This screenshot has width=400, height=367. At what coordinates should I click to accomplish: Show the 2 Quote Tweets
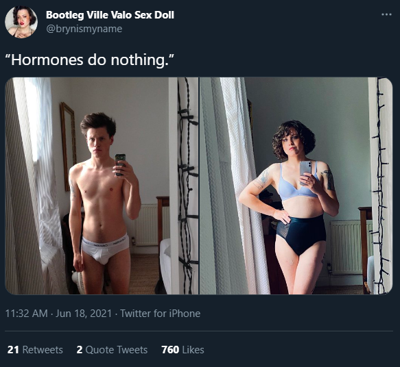pos(112,350)
